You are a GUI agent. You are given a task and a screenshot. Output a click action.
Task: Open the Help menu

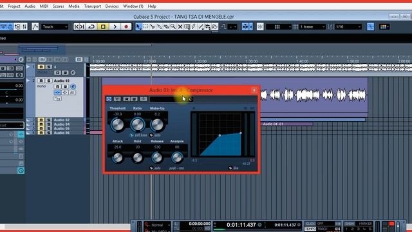pos(152,6)
